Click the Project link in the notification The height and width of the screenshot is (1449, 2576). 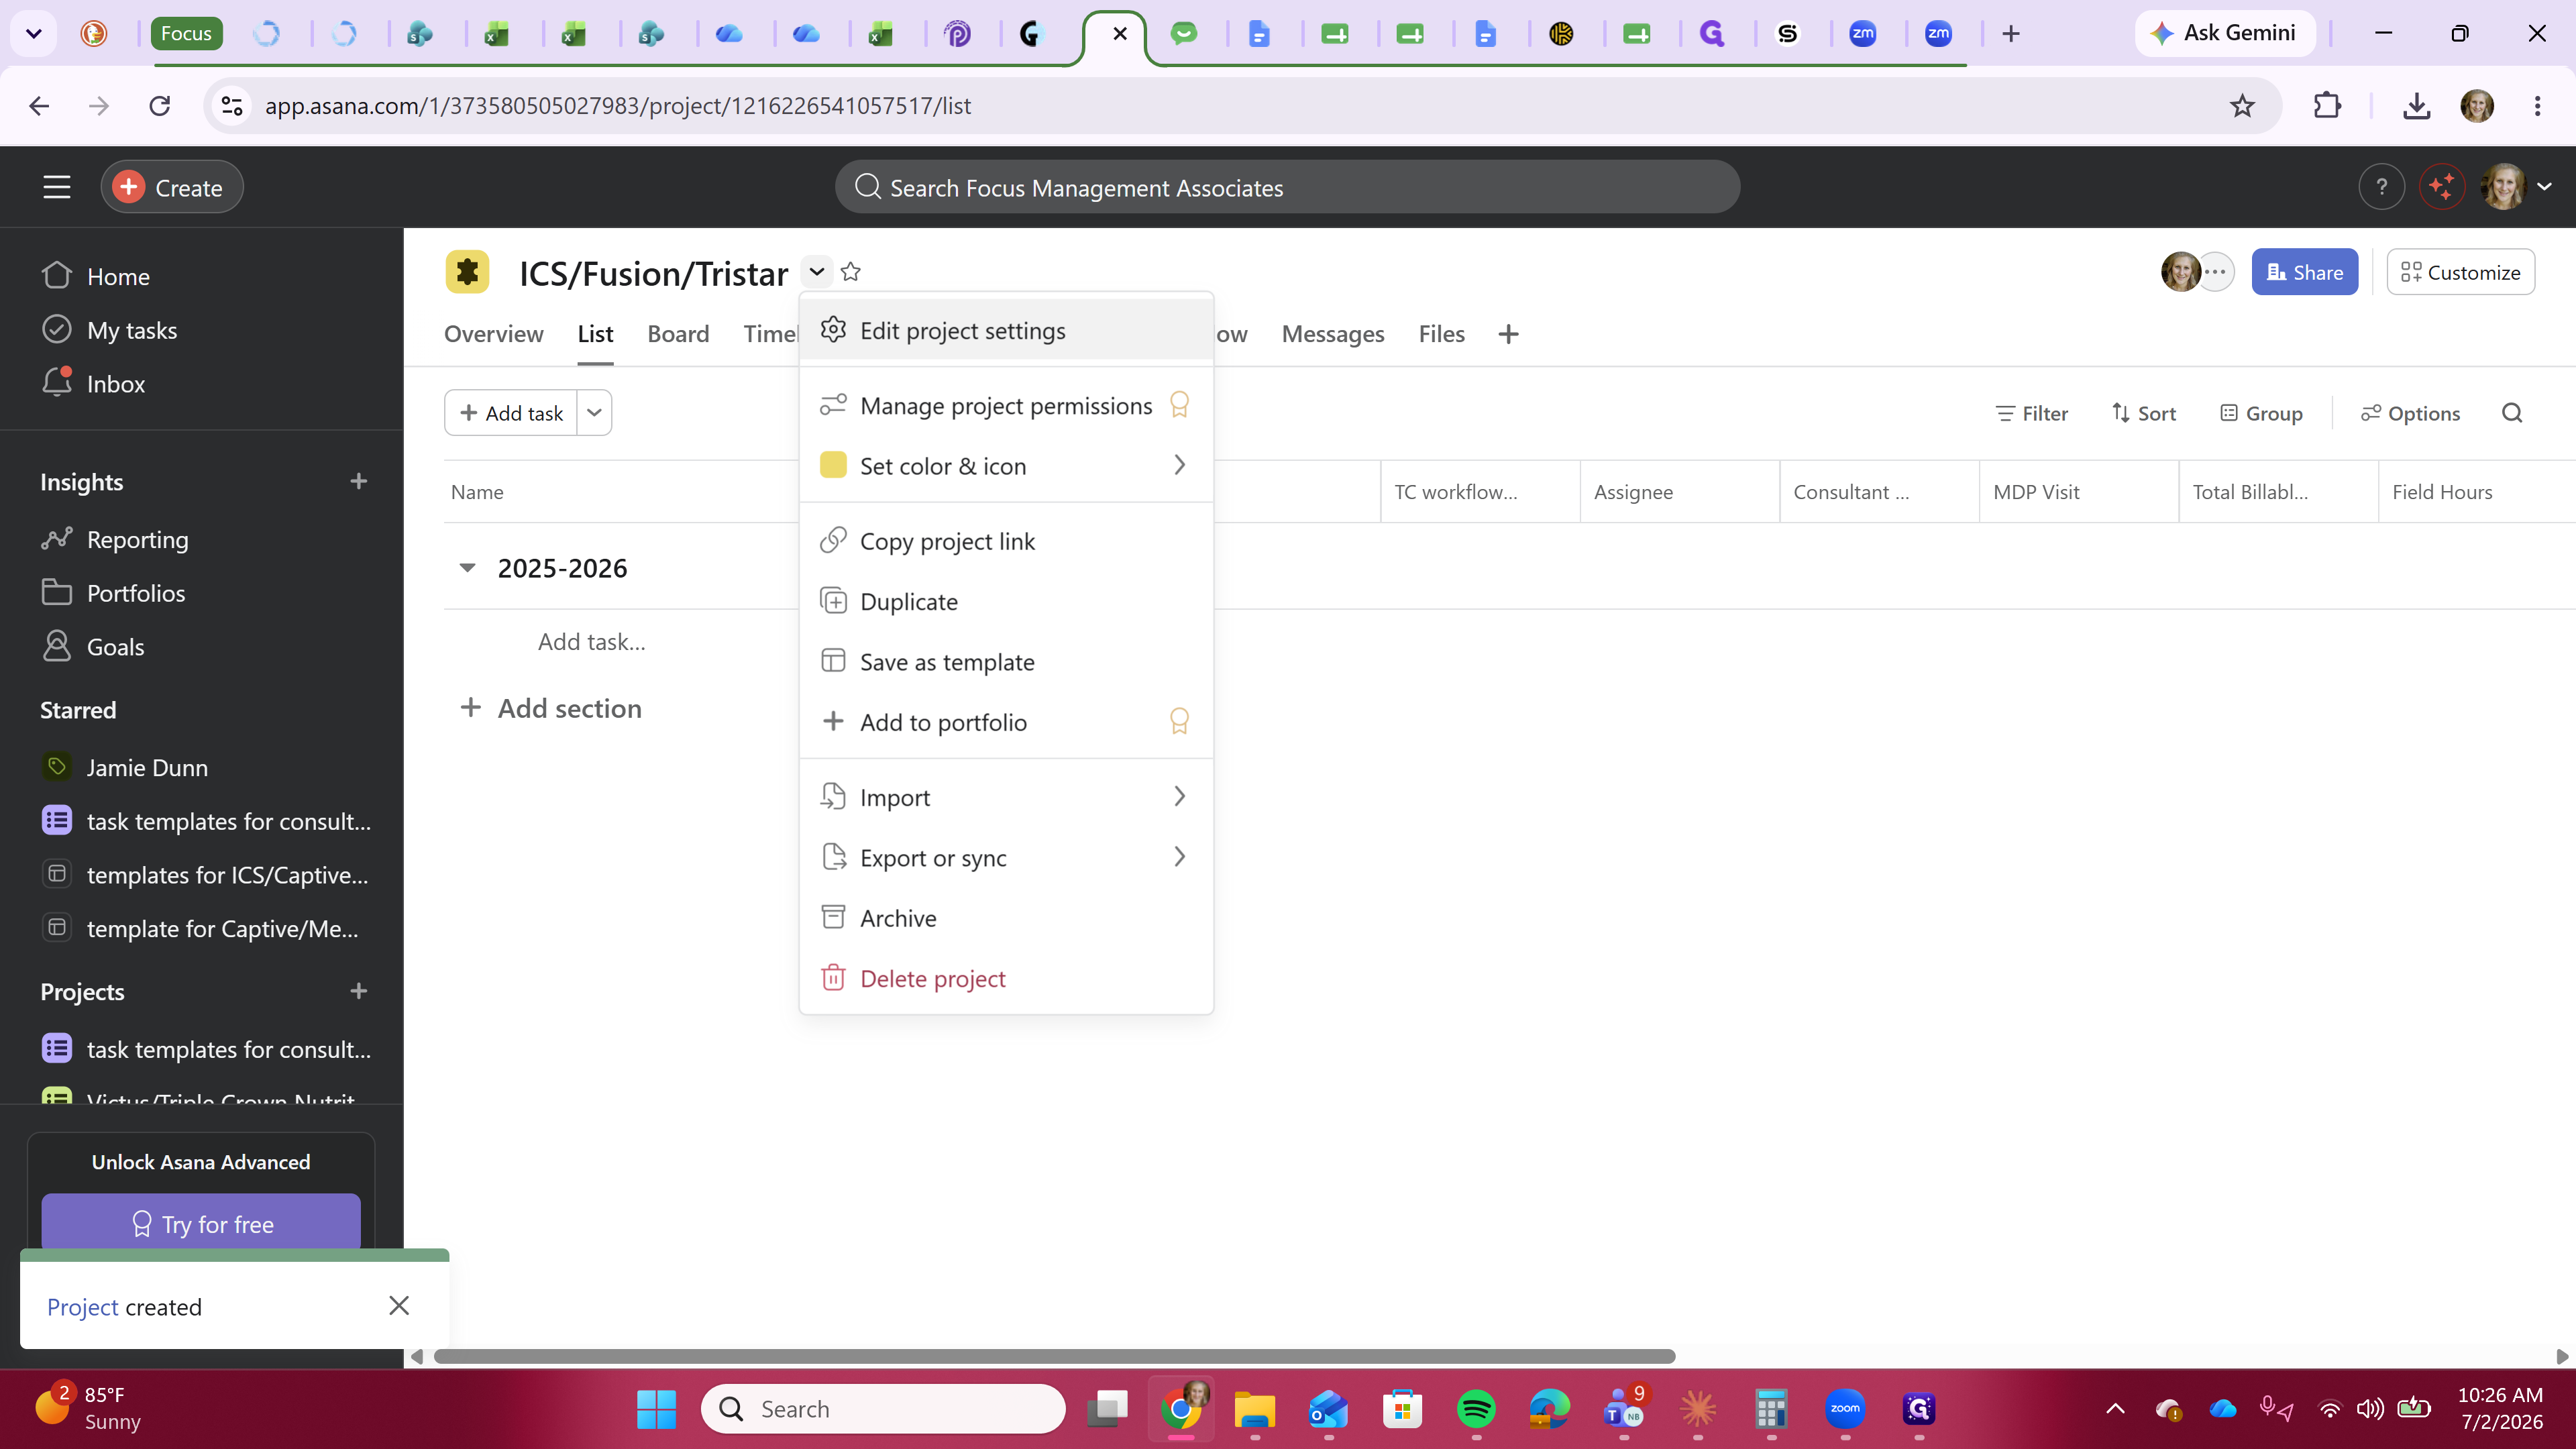[x=82, y=1307]
